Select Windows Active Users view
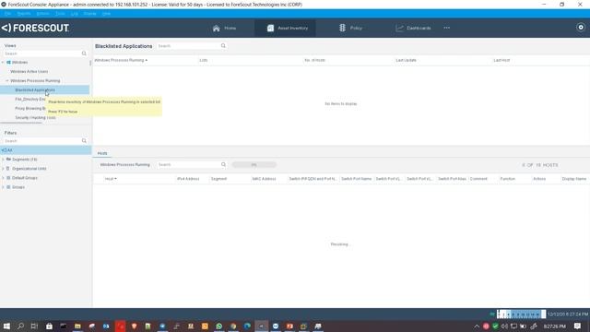The height and width of the screenshot is (332, 590). pos(29,72)
